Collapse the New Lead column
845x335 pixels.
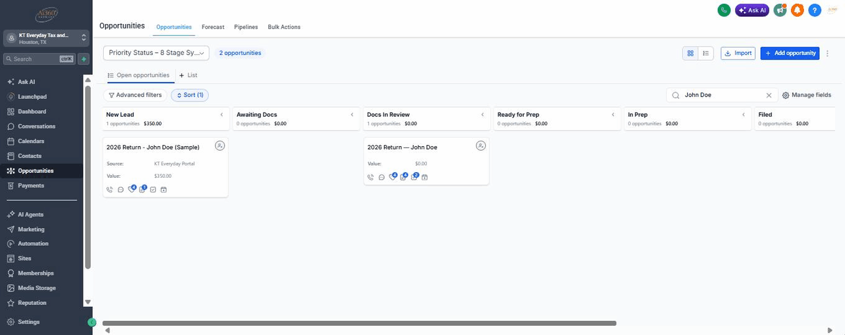(221, 115)
